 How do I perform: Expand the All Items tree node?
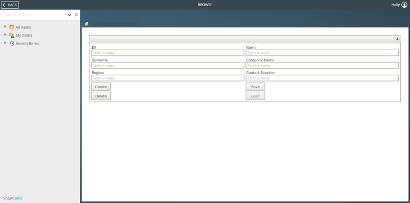click(5, 27)
